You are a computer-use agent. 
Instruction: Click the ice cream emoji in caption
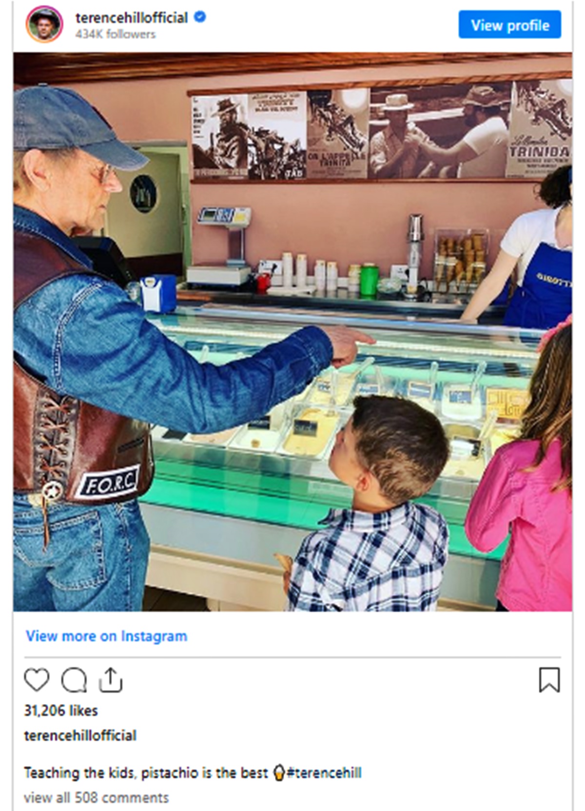click(278, 773)
